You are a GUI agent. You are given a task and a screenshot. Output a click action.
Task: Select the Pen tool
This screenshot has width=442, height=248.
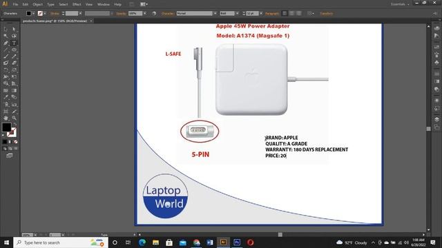click(x=6, y=43)
